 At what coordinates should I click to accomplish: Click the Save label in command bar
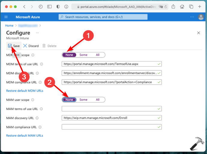pyautogui.click(x=16, y=46)
